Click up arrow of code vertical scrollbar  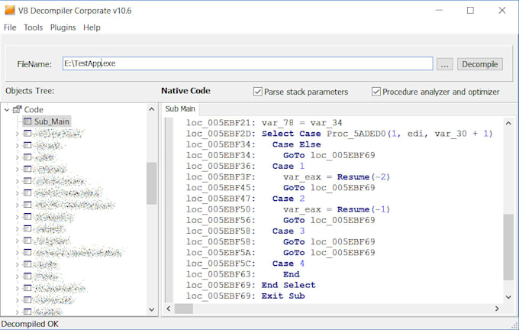[x=508, y=123]
